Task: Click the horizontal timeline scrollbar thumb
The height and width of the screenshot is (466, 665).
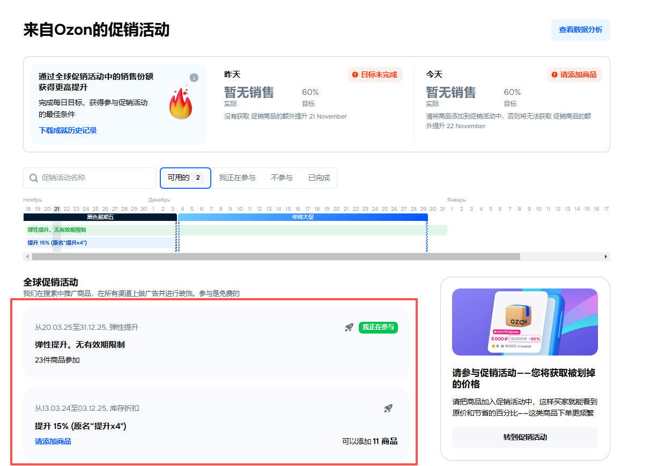Action: click(276, 257)
